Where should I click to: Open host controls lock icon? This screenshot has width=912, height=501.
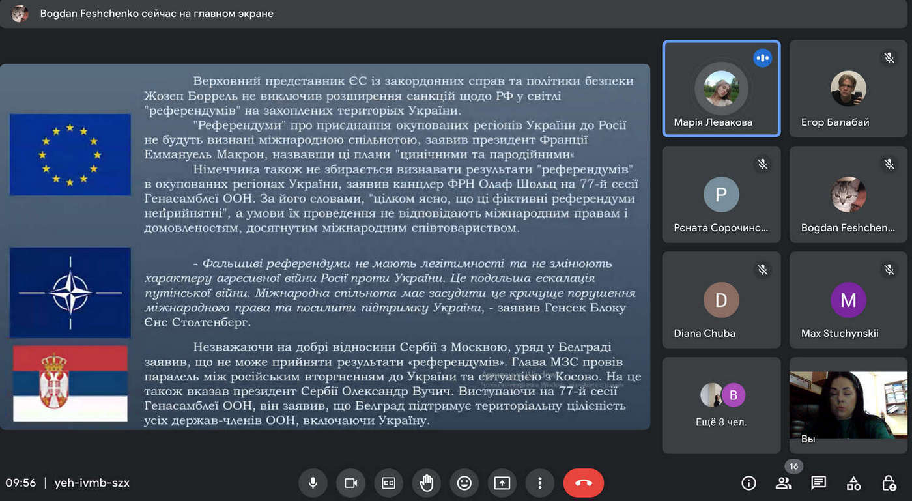click(x=889, y=483)
